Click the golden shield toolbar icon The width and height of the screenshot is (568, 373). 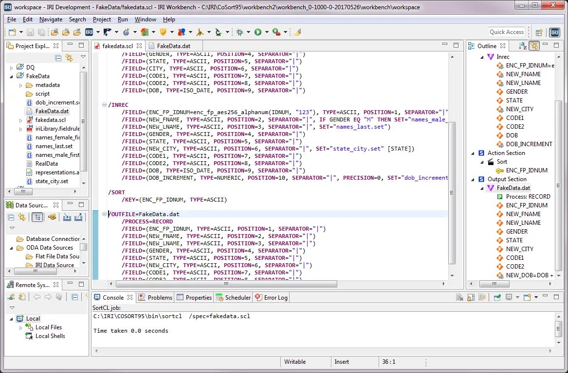tap(163, 32)
